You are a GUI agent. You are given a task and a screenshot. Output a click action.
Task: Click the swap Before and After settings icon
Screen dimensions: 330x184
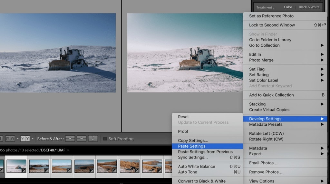pos(93,139)
